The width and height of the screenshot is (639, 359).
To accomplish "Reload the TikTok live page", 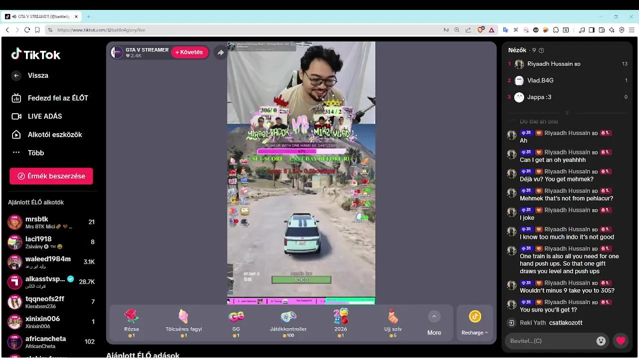I will 27,30.
